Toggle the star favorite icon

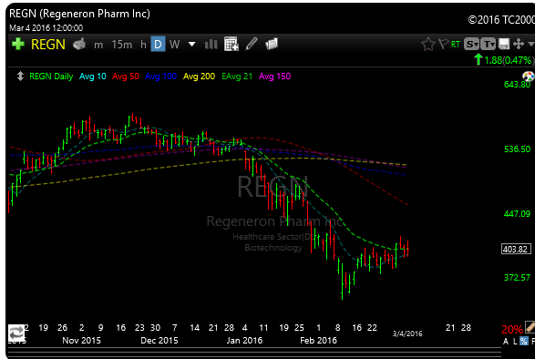427,45
